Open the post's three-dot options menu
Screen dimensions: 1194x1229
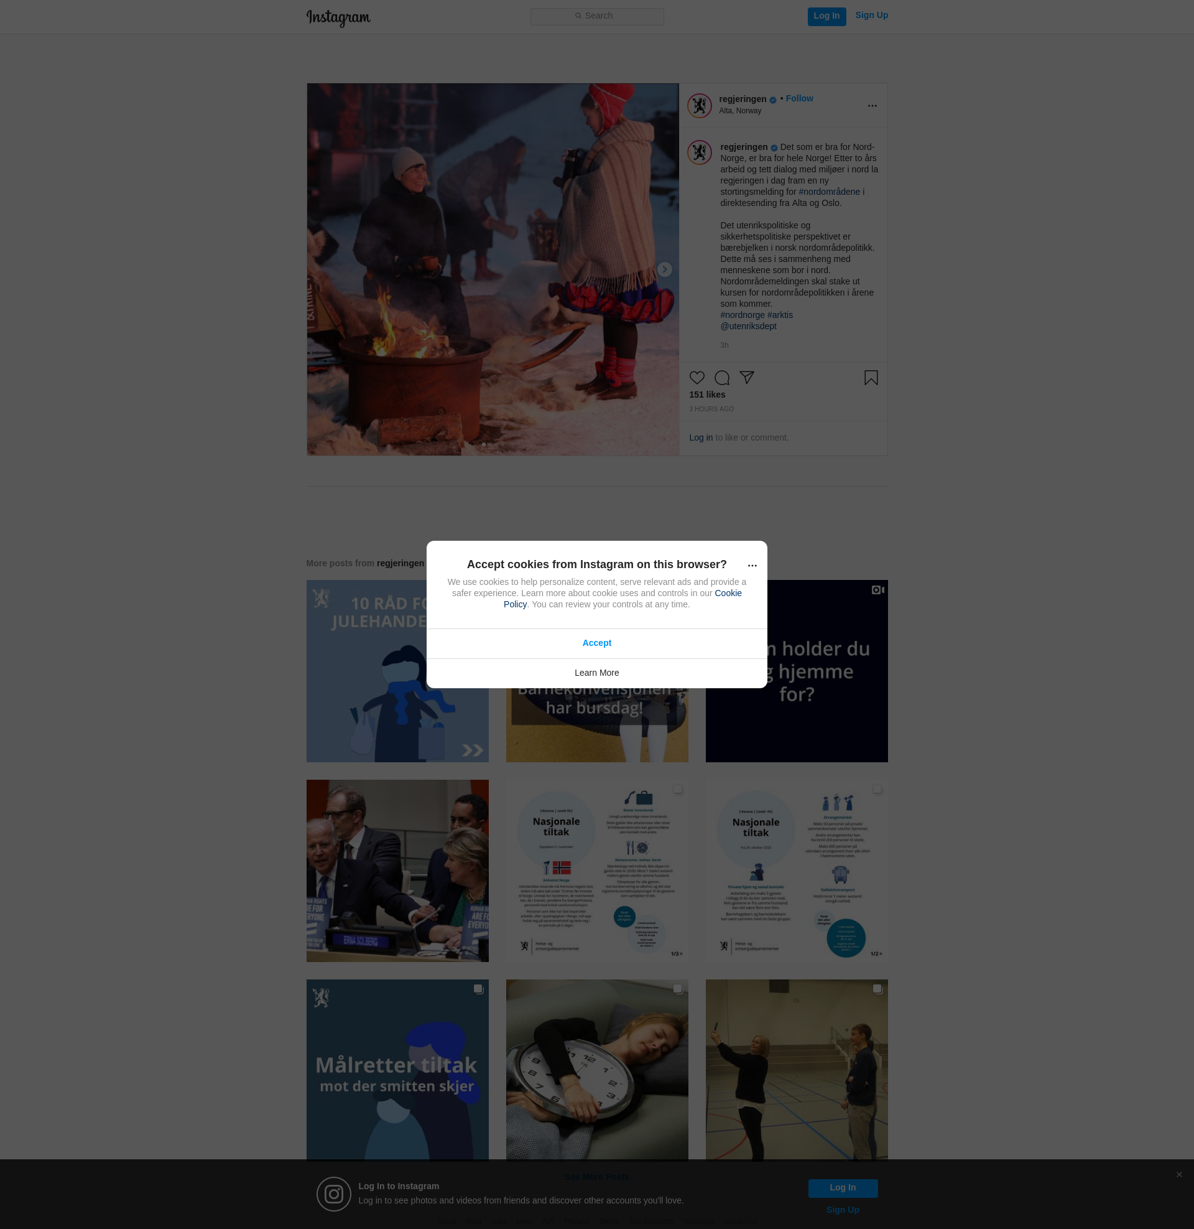(x=872, y=106)
